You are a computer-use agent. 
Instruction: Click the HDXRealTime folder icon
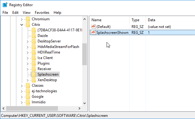coord(34,52)
